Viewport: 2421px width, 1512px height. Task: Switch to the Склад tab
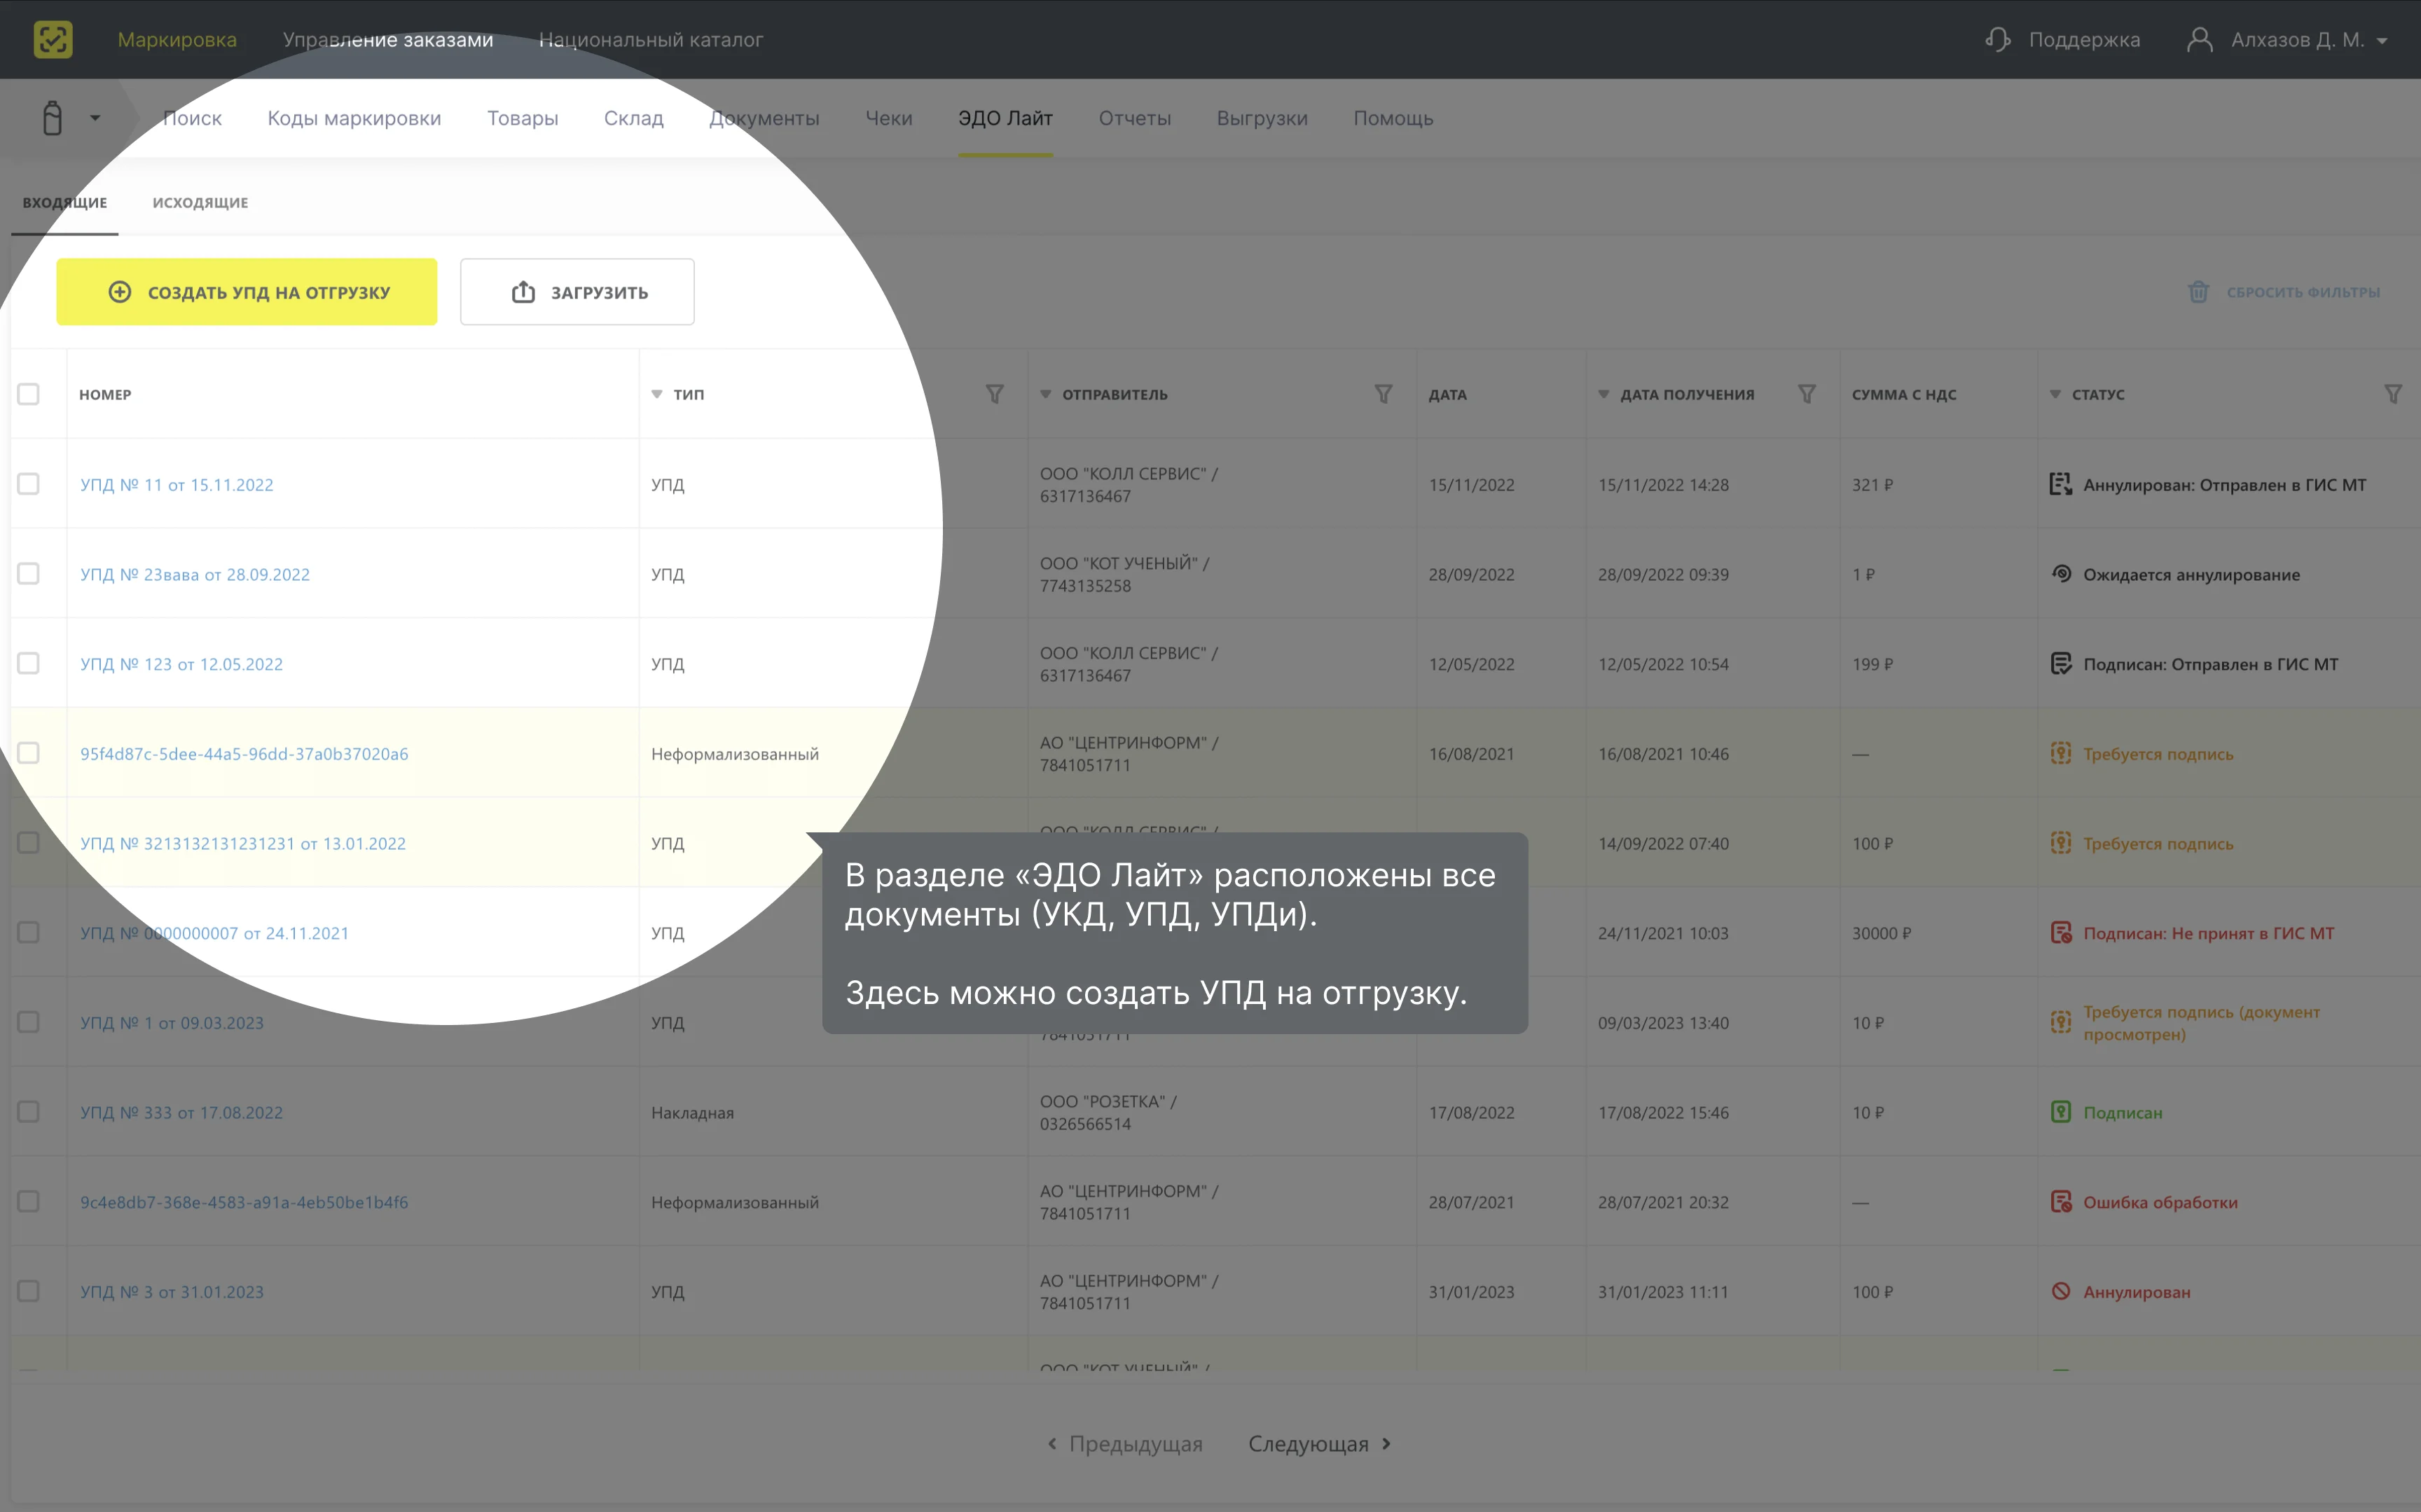634,118
